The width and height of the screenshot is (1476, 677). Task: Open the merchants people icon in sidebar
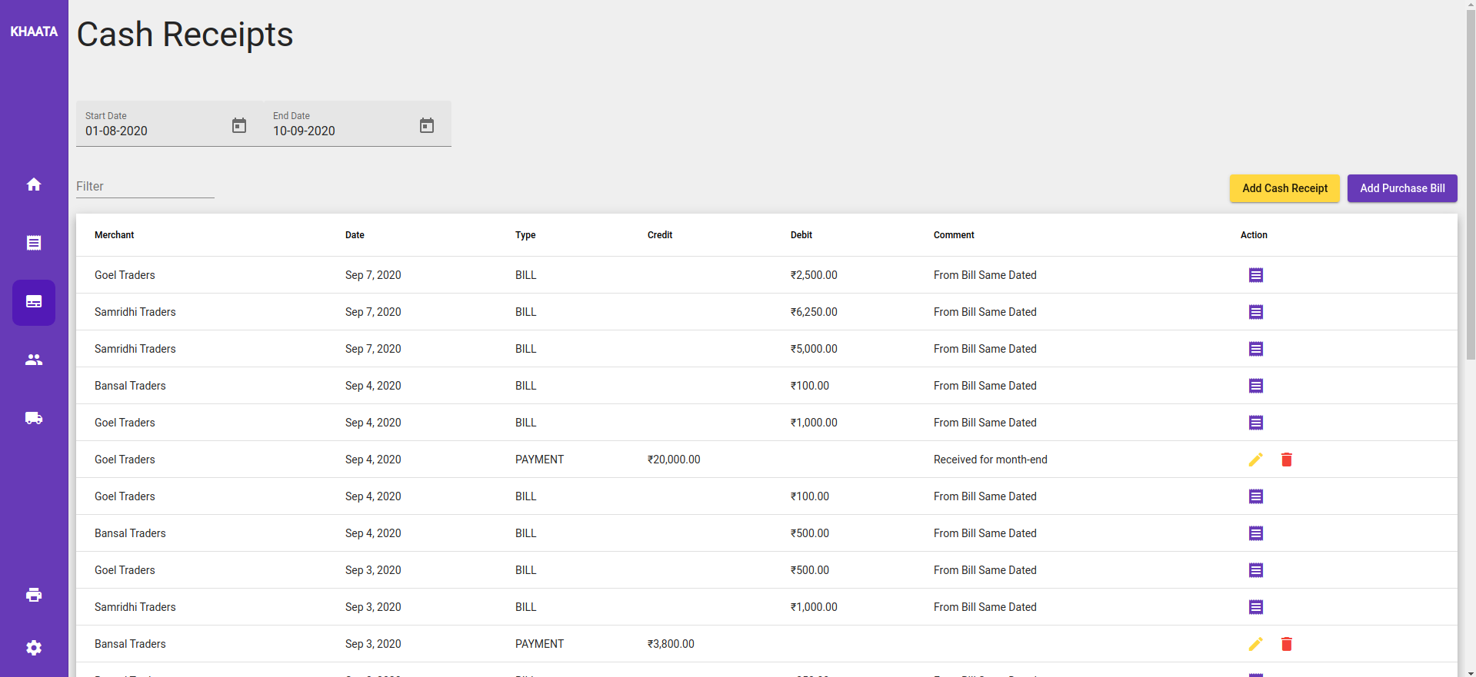[x=34, y=360]
